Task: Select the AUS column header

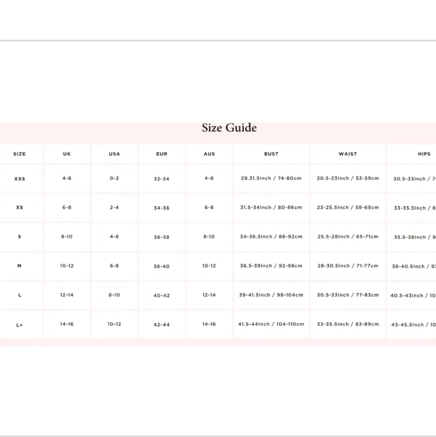Action: pyautogui.click(x=209, y=154)
